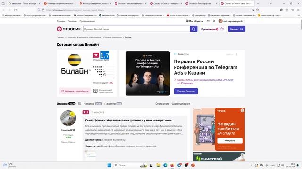The image size is (302, 169).
Task: Click the Продвижение top menu link
Action: click(x=87, y=21)
